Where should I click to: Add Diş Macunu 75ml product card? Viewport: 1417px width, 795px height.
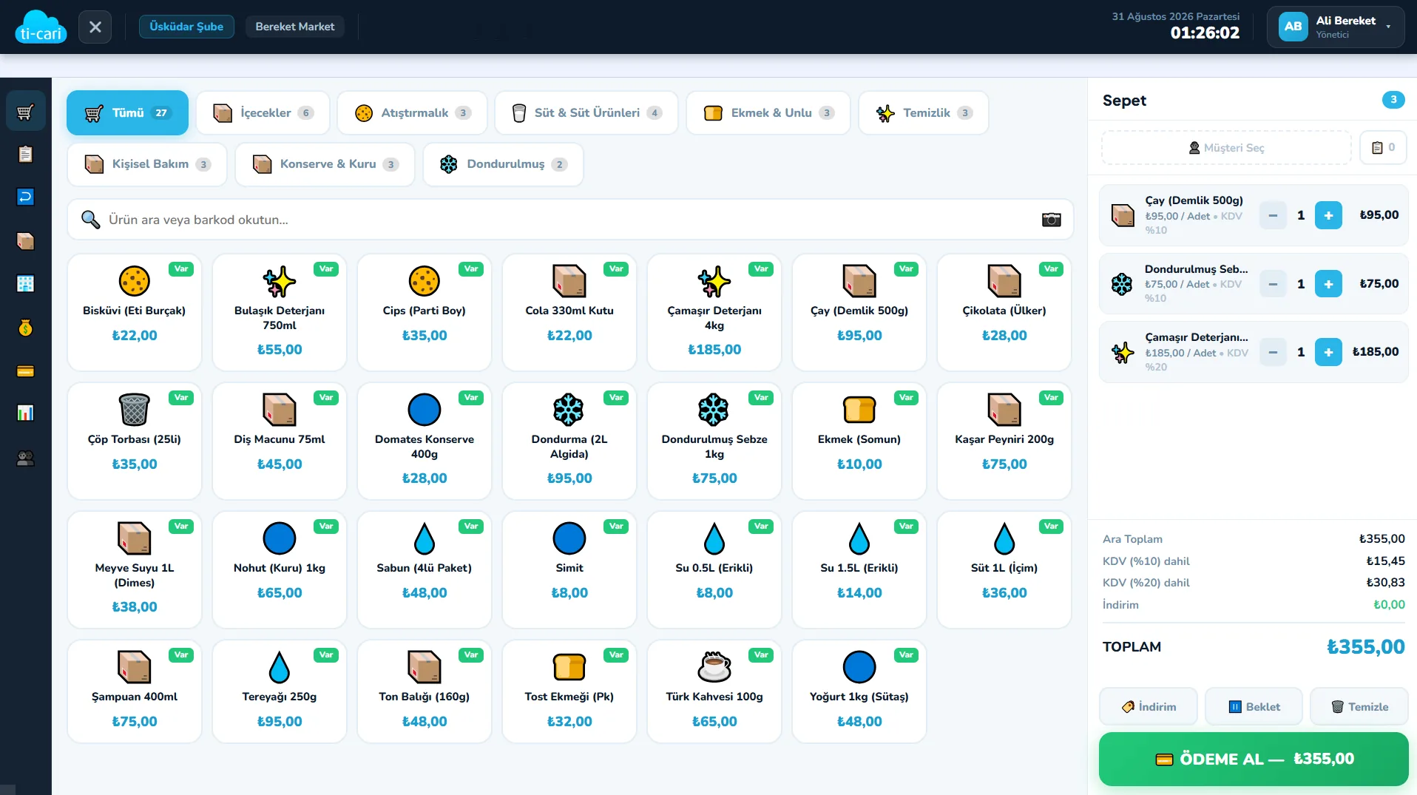(x=280, y=441)
